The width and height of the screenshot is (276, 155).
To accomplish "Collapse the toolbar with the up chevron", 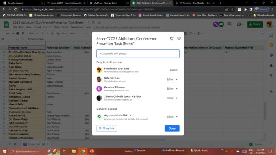I will pos(263,34).
